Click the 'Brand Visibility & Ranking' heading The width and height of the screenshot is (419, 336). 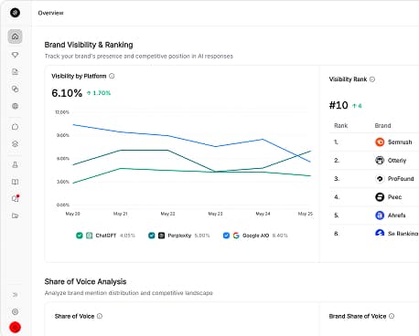point(89,45)
